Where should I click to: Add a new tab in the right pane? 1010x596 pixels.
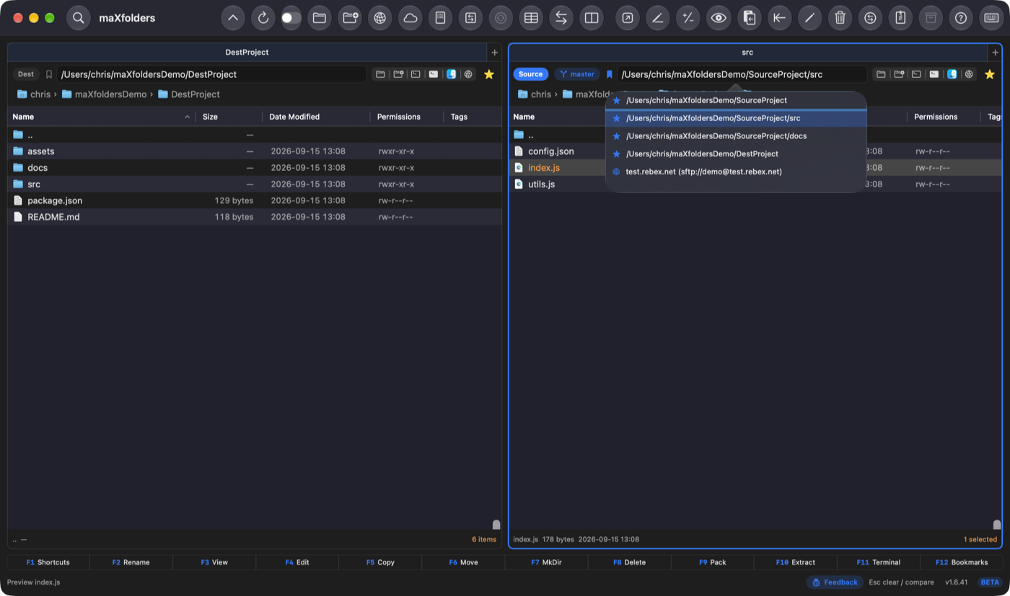(x=995, y=53)
